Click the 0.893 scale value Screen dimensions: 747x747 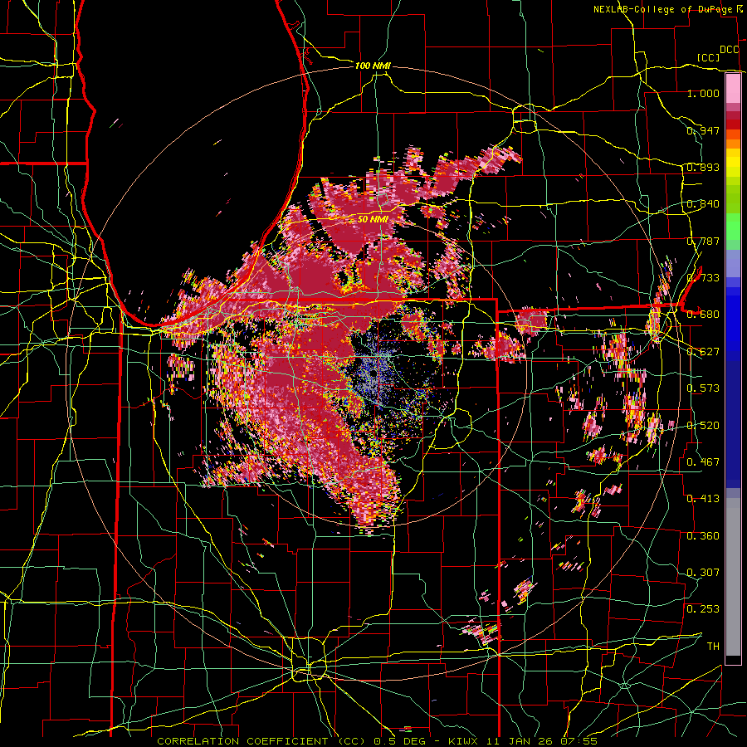tap(703, 167)
